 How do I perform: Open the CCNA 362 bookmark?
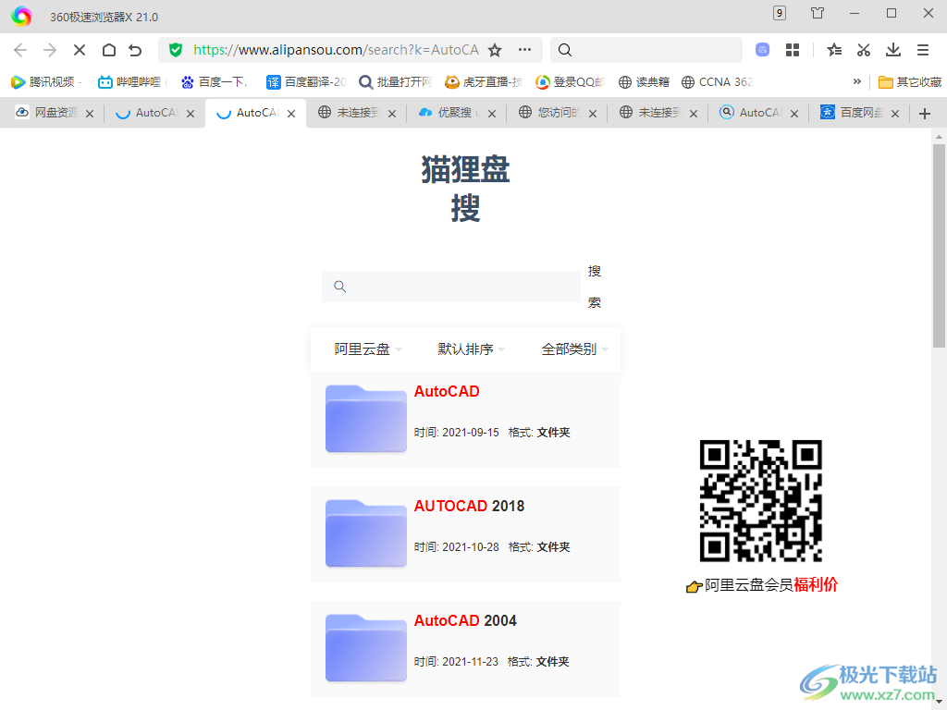[717, 82]
